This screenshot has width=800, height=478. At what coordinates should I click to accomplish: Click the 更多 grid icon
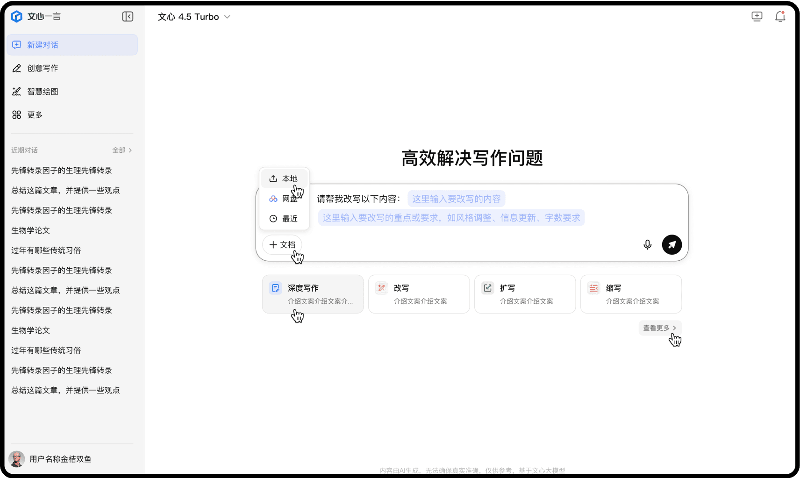[17, 115]
